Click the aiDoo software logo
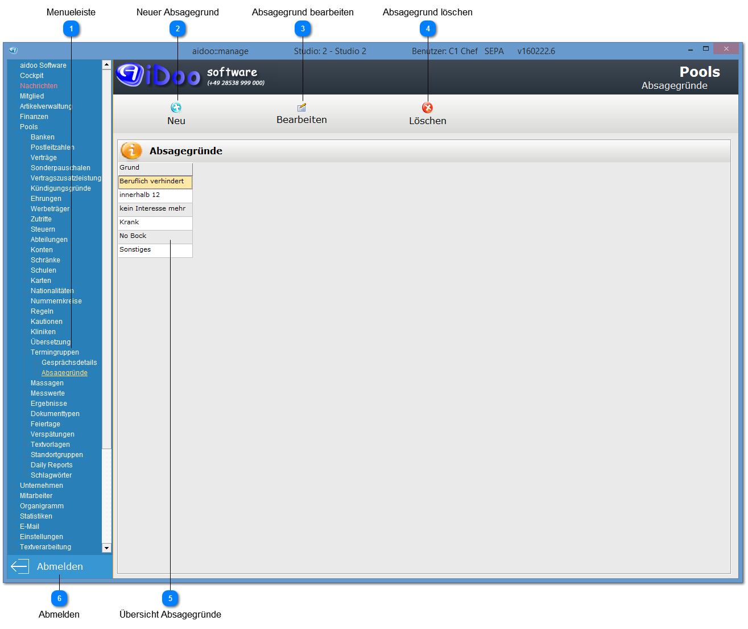 coord(191,75)
